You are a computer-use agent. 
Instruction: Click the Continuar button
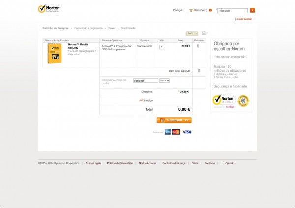coord(174,120)
